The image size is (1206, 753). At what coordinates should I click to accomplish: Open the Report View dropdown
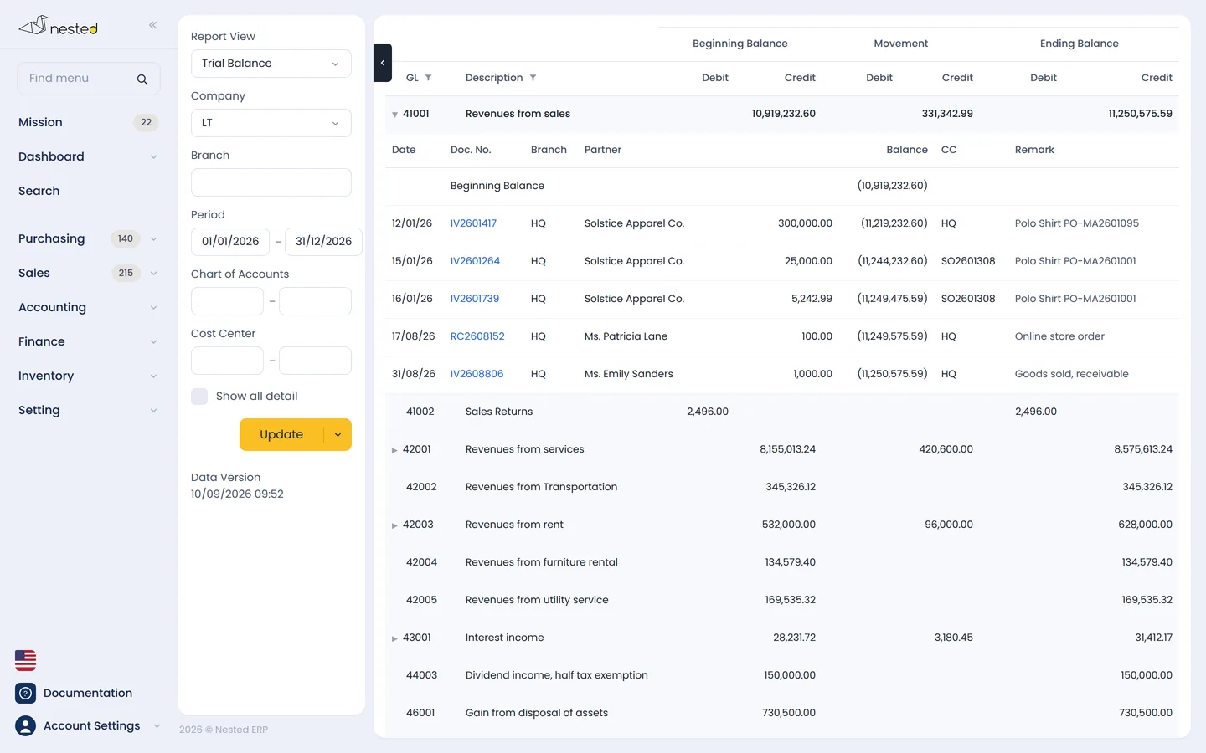(x=271, y=64)
